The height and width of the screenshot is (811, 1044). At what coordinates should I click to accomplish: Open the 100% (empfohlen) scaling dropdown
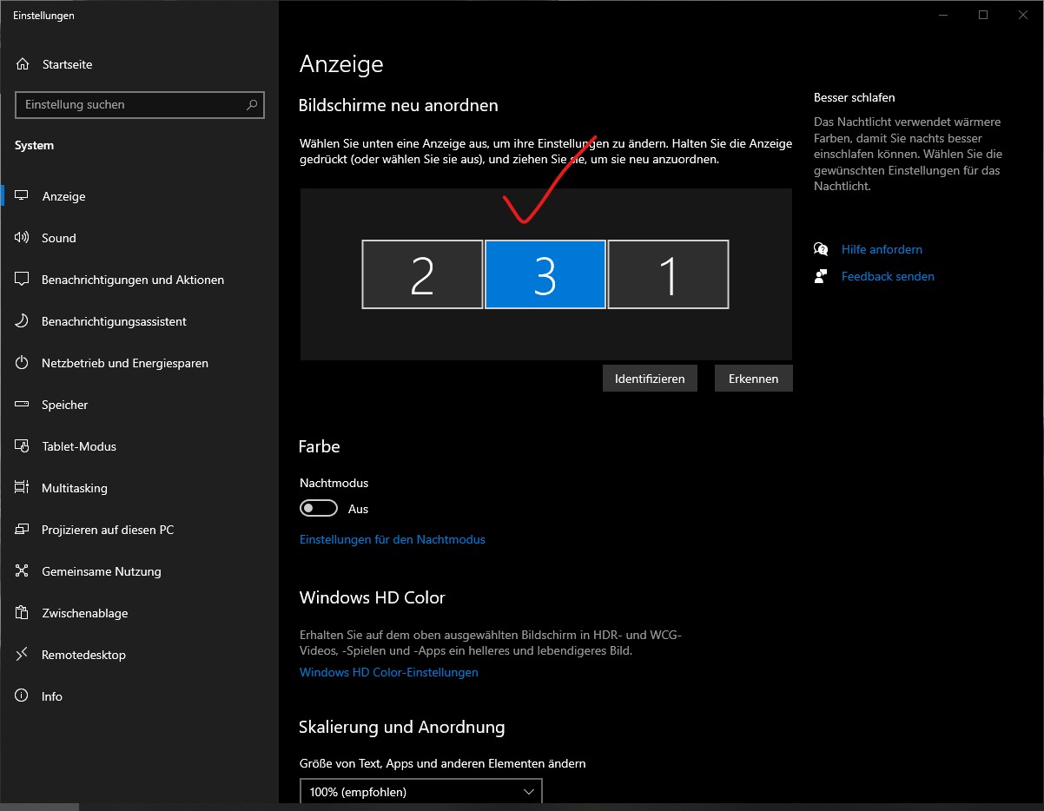tap(421, 792)
